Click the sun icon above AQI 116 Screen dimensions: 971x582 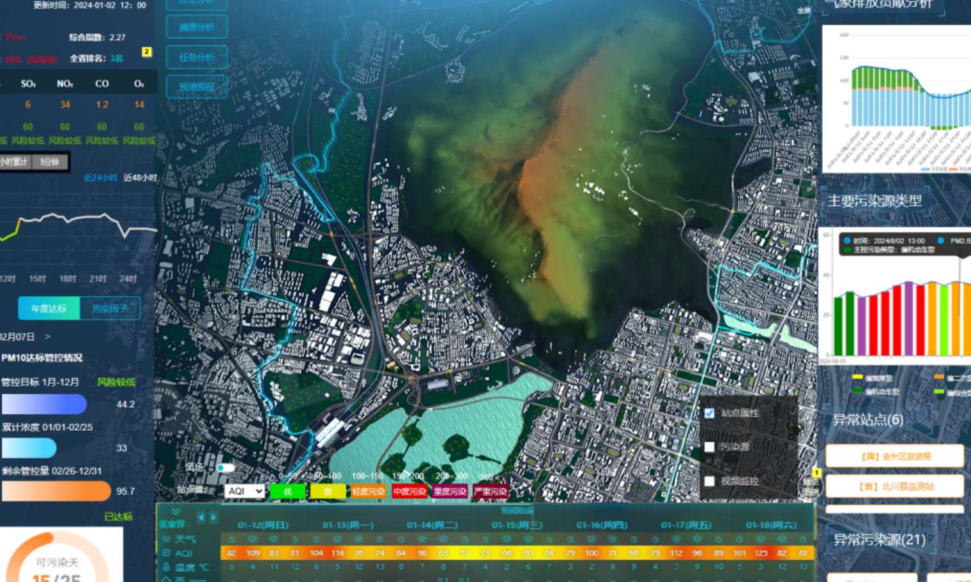(337, 539)
